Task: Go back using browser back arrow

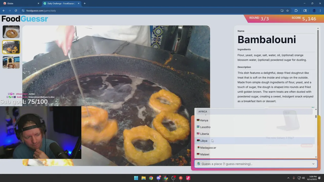Action: [4, 11]
